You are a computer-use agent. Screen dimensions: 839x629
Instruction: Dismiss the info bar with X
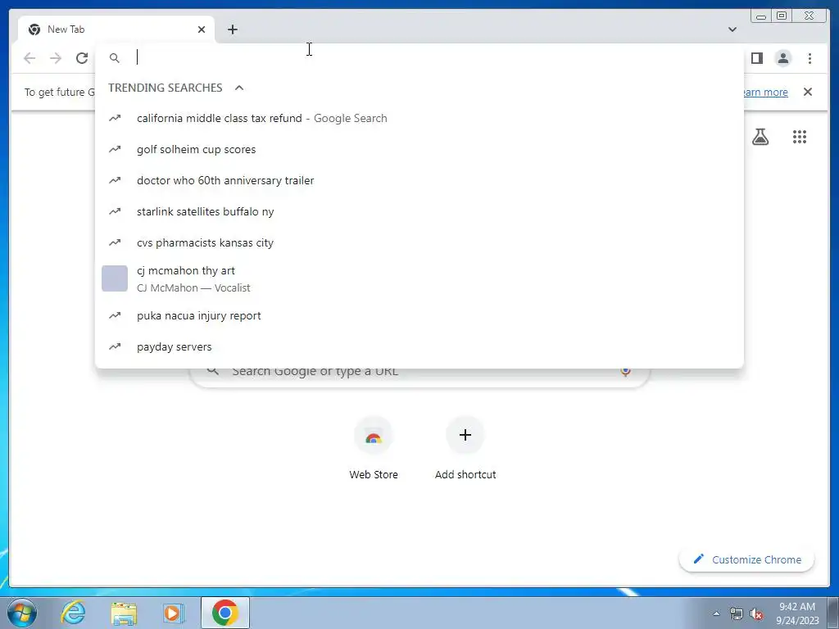pos(807,92)
